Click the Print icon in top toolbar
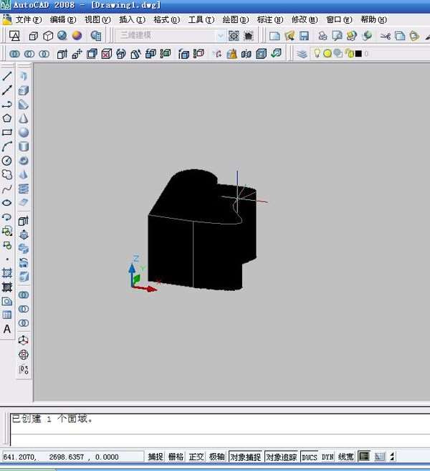Screen dimensions: 430x471 (x=322, y=36)
